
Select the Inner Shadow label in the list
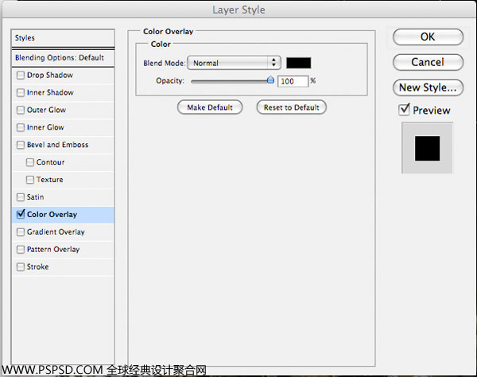click(x=50, y=92)
